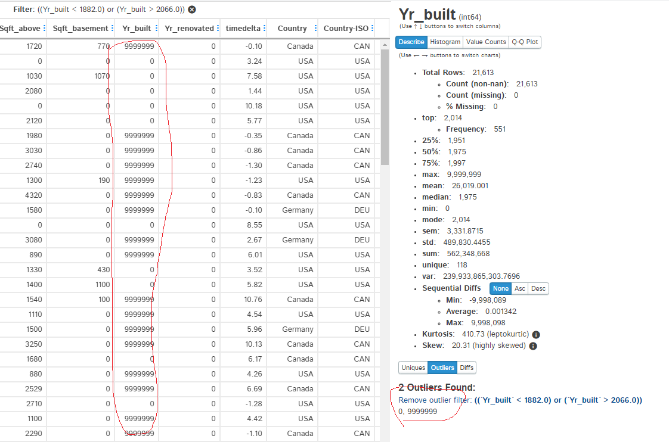Show the Uniques section
669x442 pixels.
coord(413,368)
